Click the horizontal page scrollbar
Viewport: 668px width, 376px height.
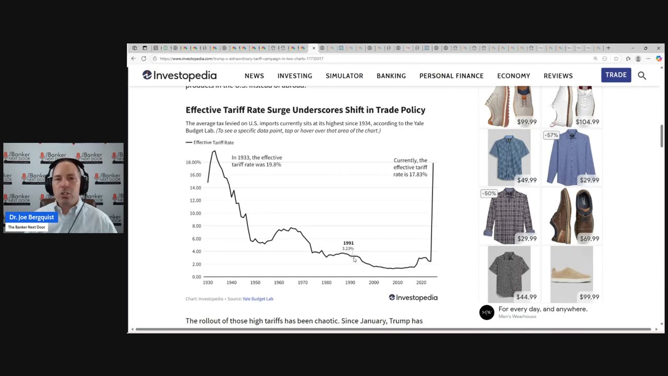coord(394,329)
